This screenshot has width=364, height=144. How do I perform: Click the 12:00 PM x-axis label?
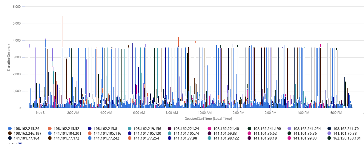[x=237, y=113]
